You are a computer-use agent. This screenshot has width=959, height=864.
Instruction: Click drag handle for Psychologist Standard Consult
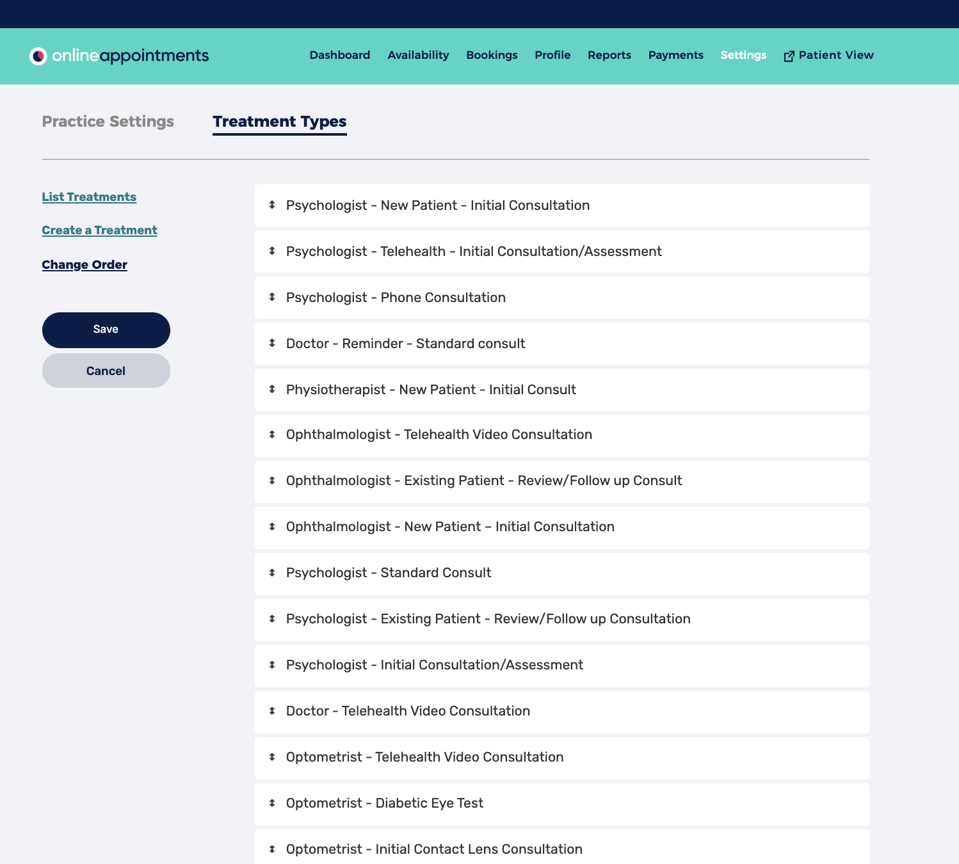click(272, 573)
